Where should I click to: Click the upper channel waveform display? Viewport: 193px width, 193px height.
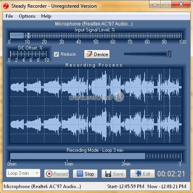96,87
